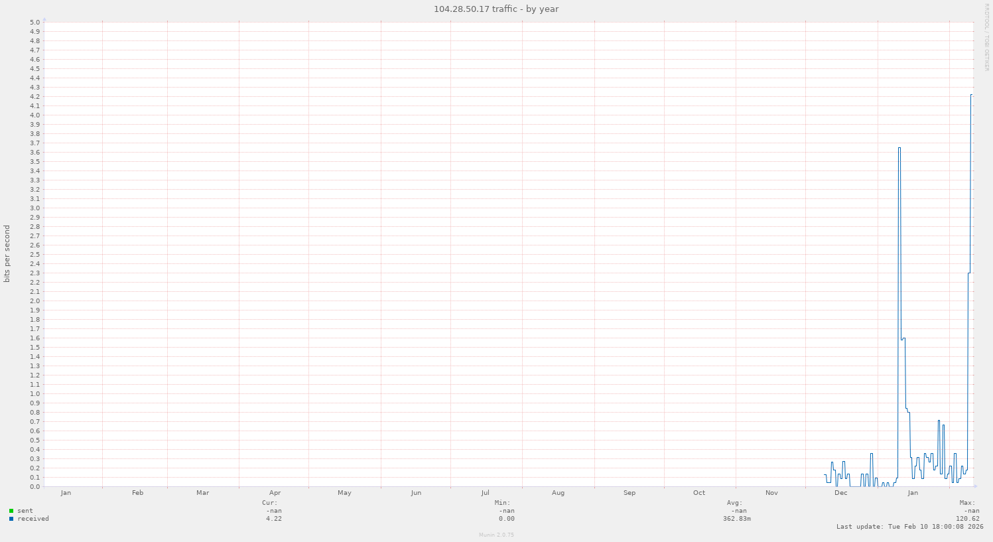Viewport: 993px width, 542px height.
Task: Click the blue 'received' legend color square
Action: click(11, 519)
